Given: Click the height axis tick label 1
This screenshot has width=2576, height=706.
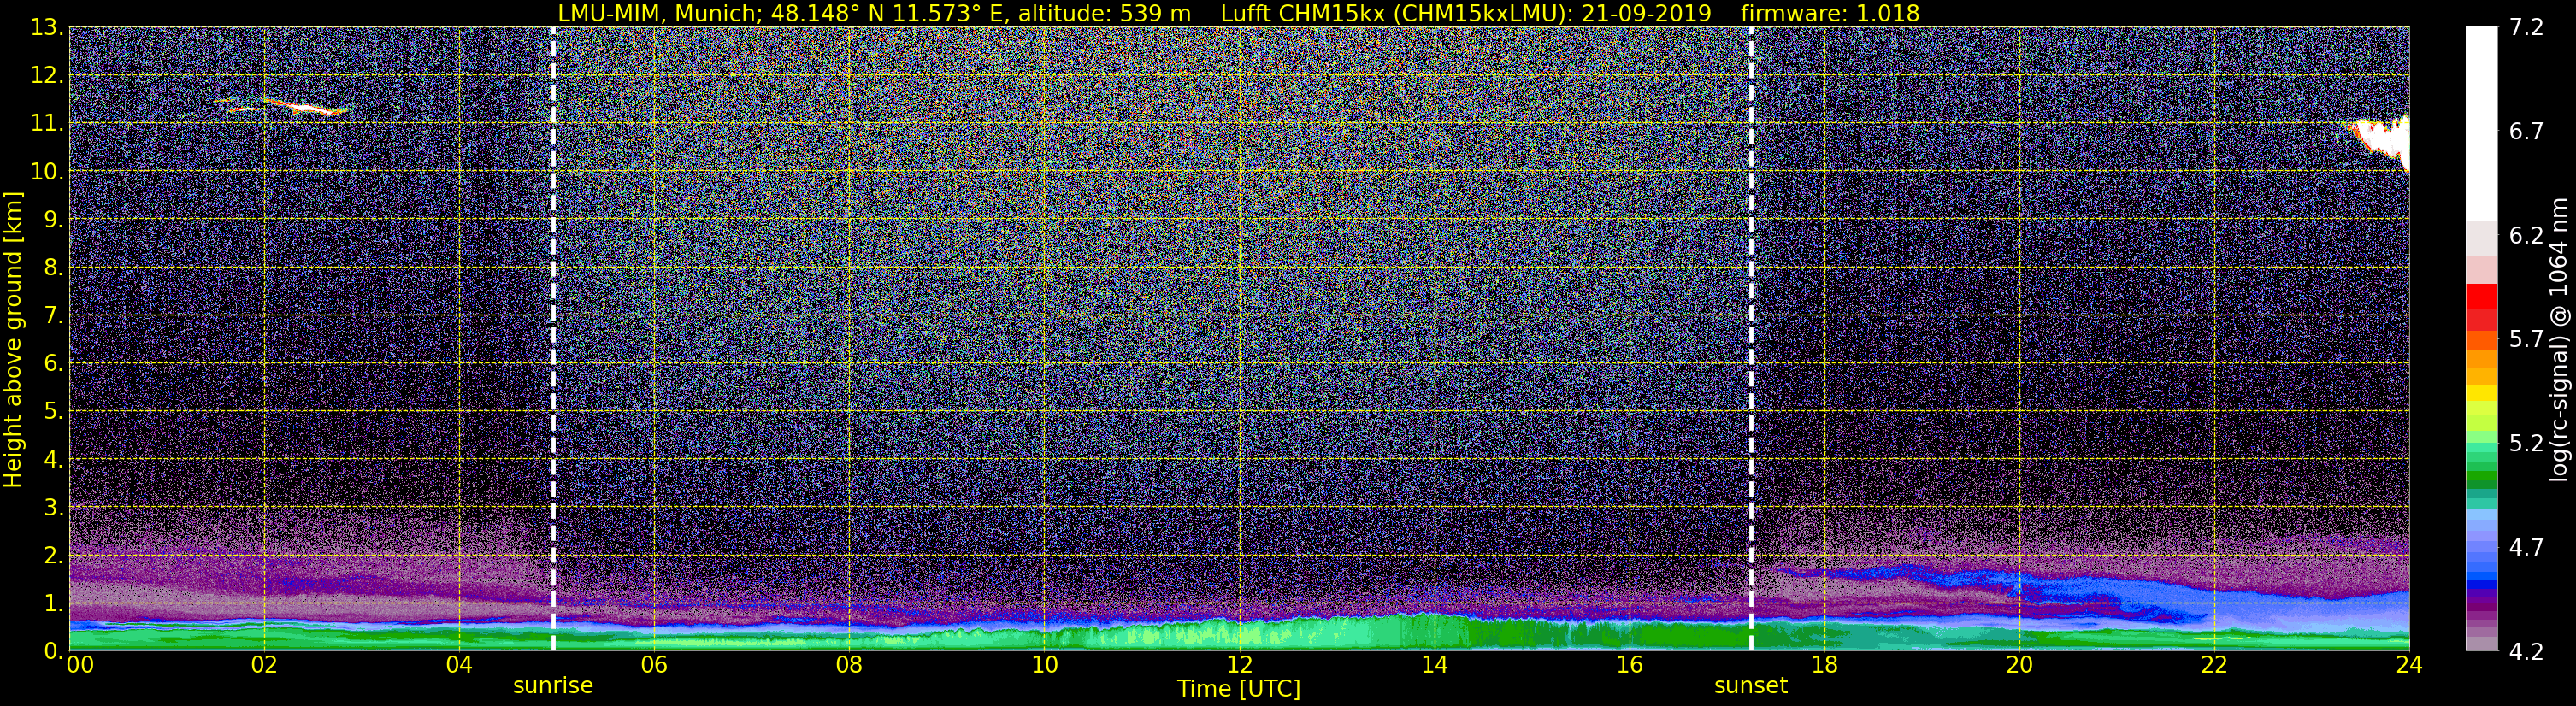Looking at the screenshot, I should [x=54, y=603].
